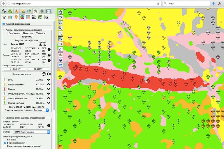Click the blue undo arrow tool

tap(60, 65)
